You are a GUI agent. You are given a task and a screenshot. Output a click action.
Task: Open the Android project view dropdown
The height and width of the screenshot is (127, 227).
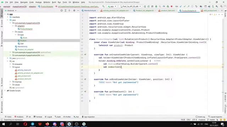11,11
